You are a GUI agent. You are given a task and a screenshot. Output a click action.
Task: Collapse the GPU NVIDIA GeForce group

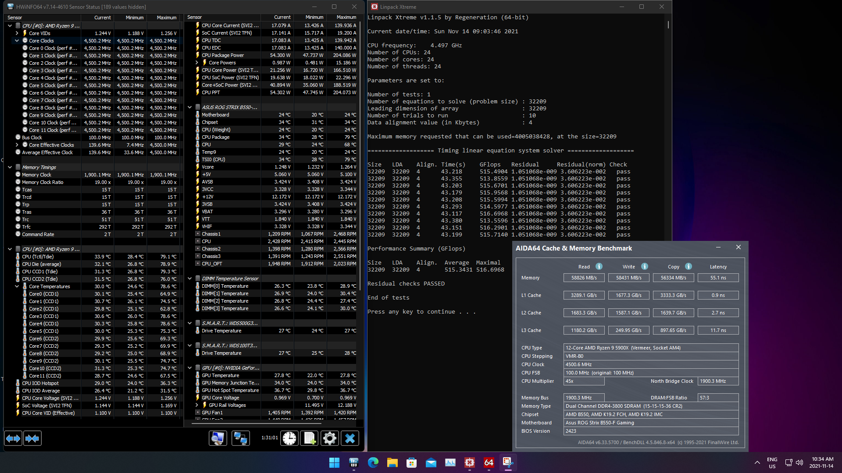click(189, 368)
